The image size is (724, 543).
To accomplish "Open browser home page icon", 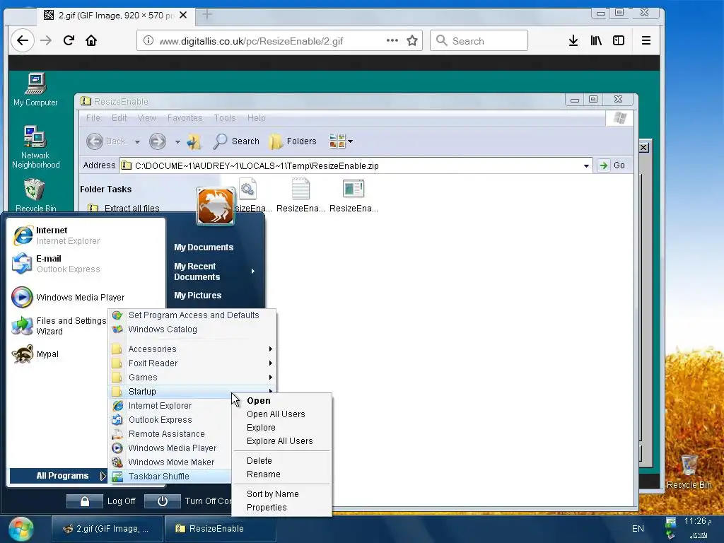I will click(91, 40).
